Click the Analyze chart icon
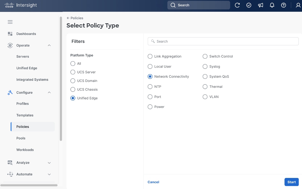Viewport: 302px width, 189px height. click(x=10, y=162)
